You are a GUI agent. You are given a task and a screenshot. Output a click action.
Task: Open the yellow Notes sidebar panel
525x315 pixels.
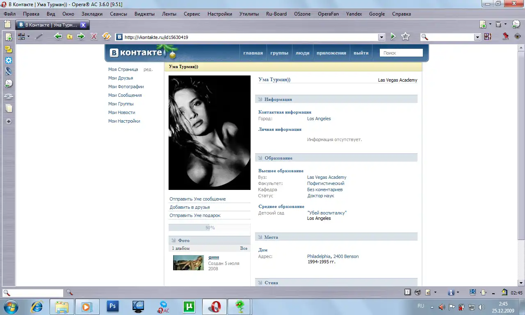click(8, 49)
